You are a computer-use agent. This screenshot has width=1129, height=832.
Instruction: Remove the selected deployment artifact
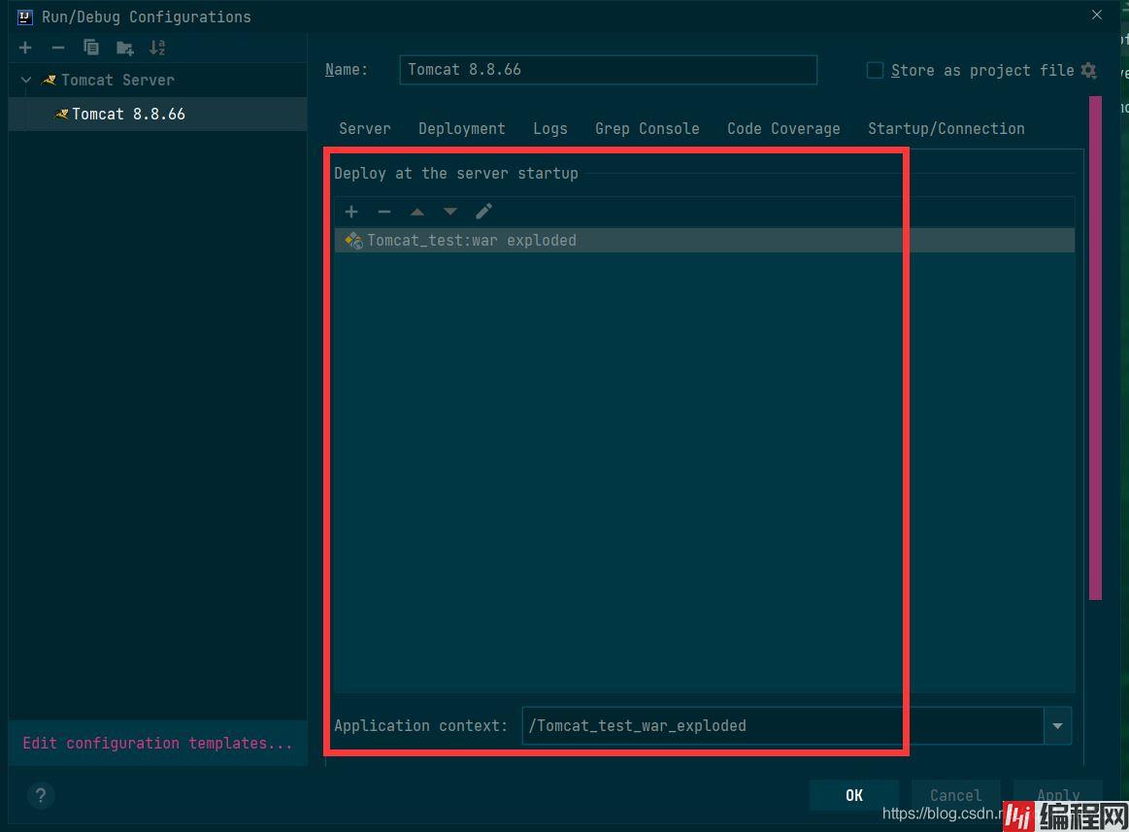[384, 212]
